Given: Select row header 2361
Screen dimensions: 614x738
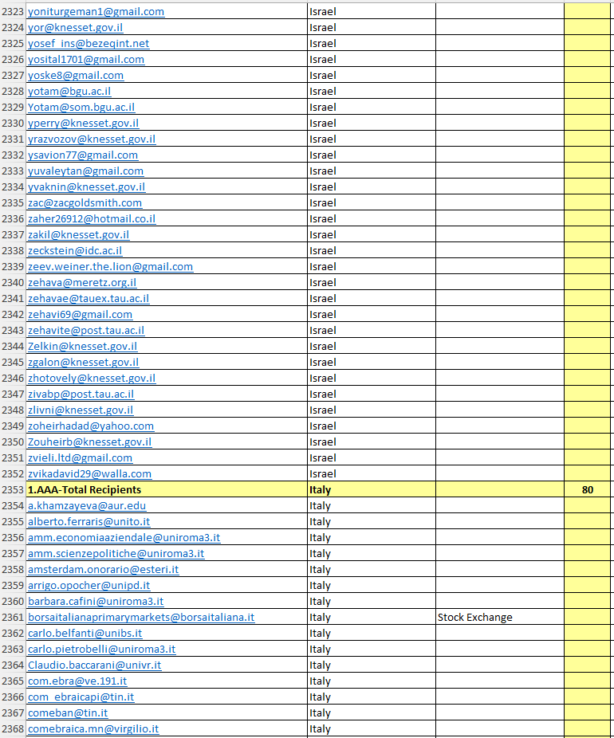Looking at the screenshot, I should click(x=13, y=618).
